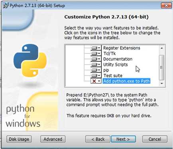Select the Register Extensions feature row
Screen dimensions: 173x149
pos(122,48)
